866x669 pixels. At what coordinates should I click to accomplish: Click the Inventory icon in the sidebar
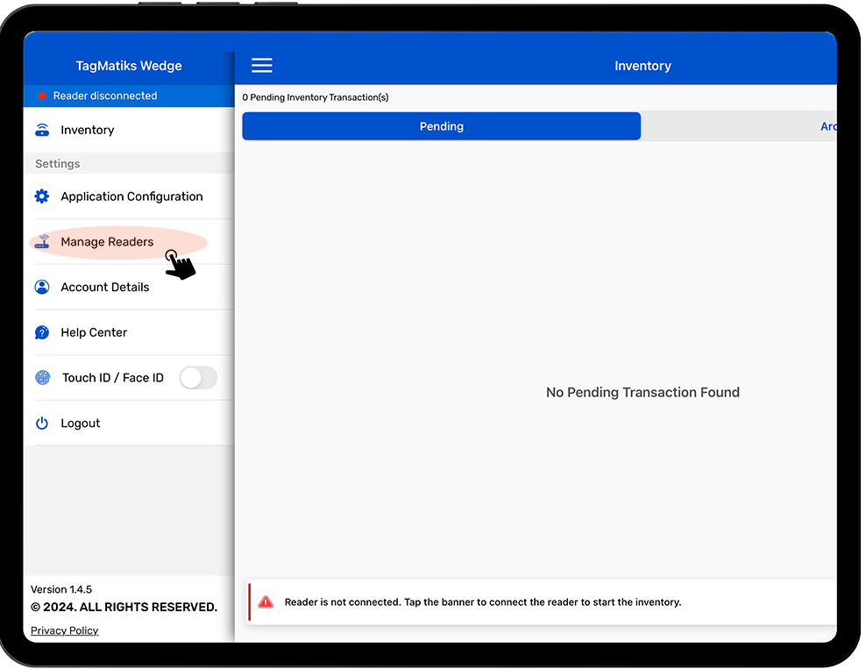42,131
